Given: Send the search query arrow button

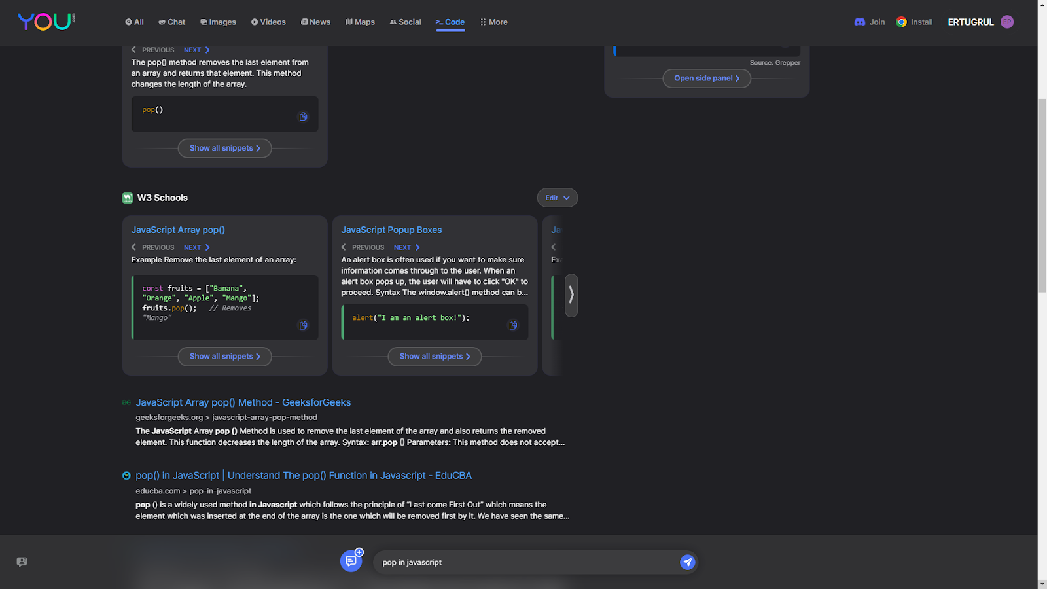Looking at the screenshot, I should pyautogui.click(x=687, y=562).
